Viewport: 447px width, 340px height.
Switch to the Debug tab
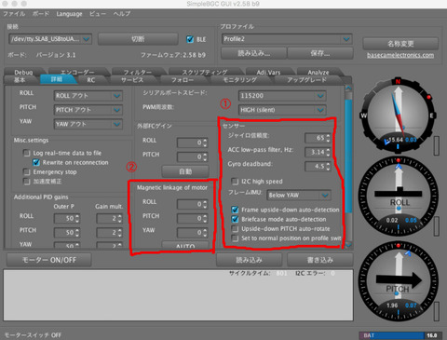(23, 72)
